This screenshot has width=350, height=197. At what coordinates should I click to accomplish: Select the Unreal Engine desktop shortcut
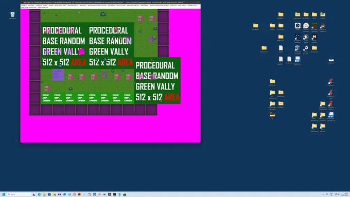point(306,38)
